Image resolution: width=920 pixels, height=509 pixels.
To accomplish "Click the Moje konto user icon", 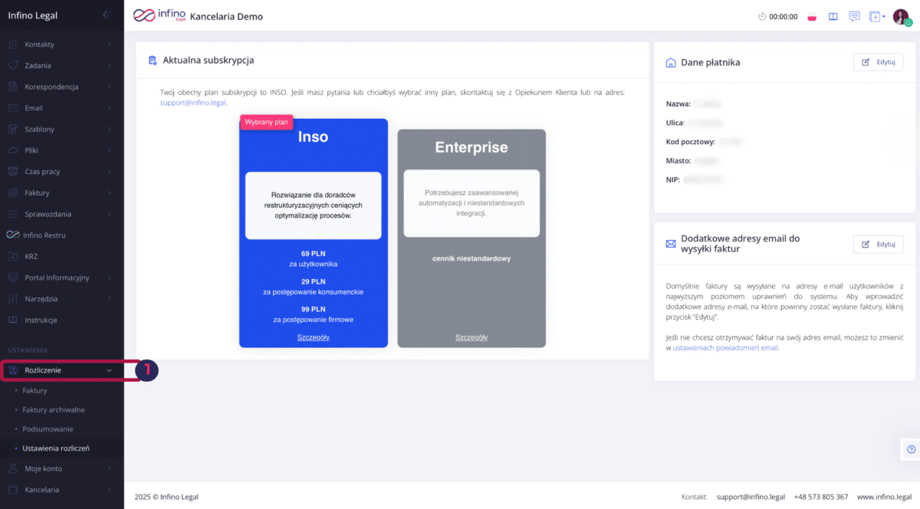I will click(13, 468).
